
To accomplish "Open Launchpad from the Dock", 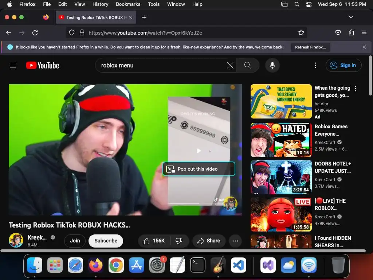I will [55, 265].
